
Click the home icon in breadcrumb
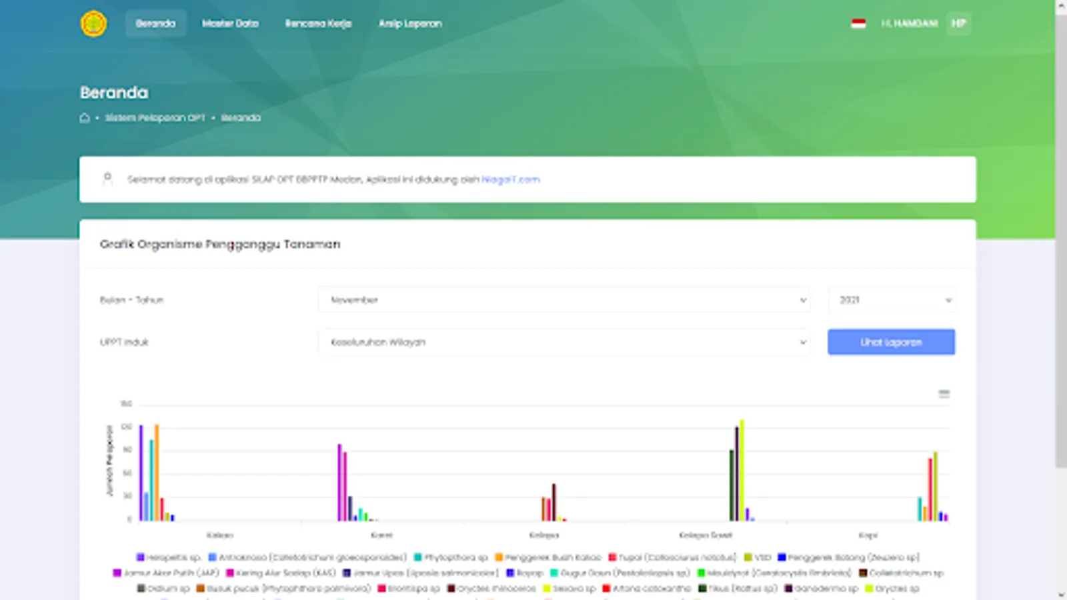pos(85,118)
